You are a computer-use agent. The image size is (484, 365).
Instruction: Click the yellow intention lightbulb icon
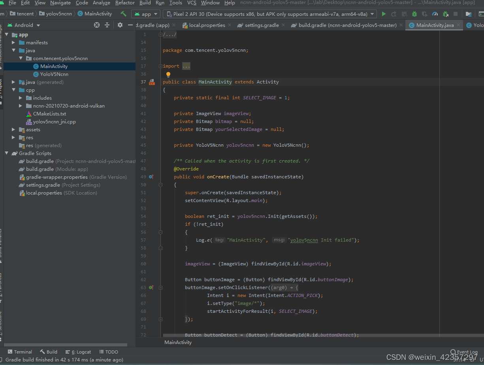coord(168,74)
